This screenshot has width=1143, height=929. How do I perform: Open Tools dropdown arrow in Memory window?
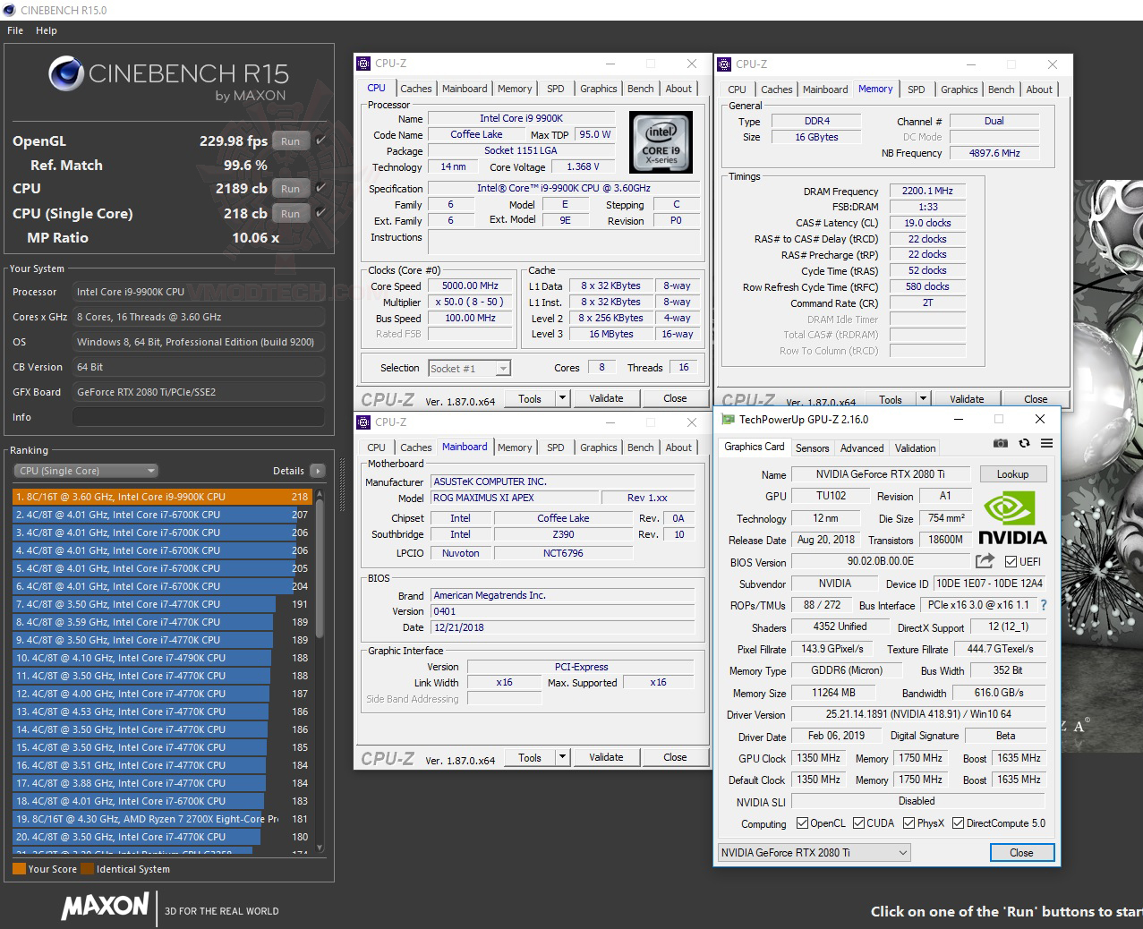tap(923, 399)
